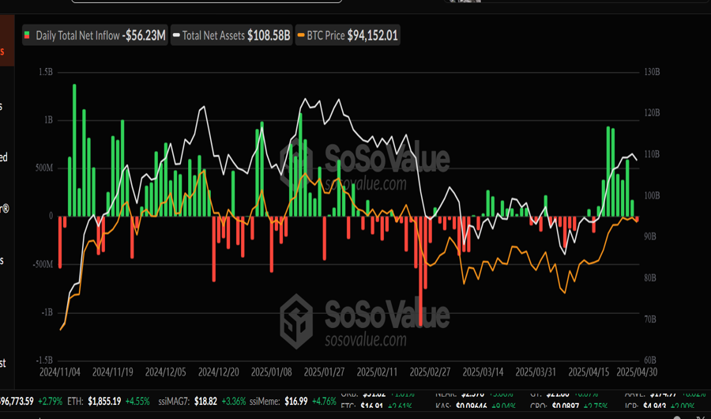This screenshot has width=711, height=419.
Task: Click the 2025/03/14 date label
Action: coord(483,372)
